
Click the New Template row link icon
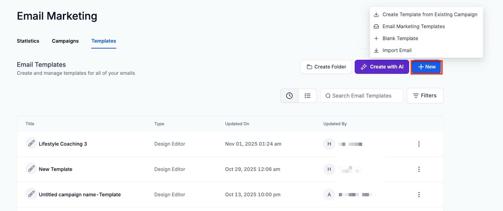pyautogui.click(x=31, y=168)
